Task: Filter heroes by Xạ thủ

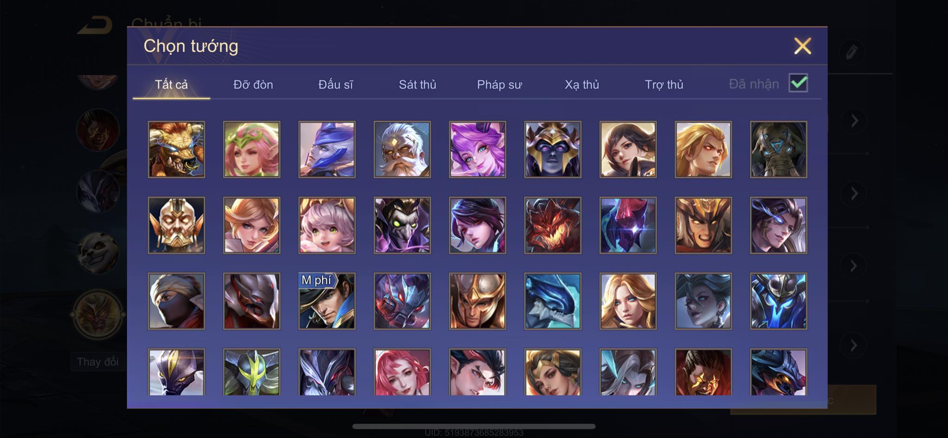Action: tap(582, 85)
